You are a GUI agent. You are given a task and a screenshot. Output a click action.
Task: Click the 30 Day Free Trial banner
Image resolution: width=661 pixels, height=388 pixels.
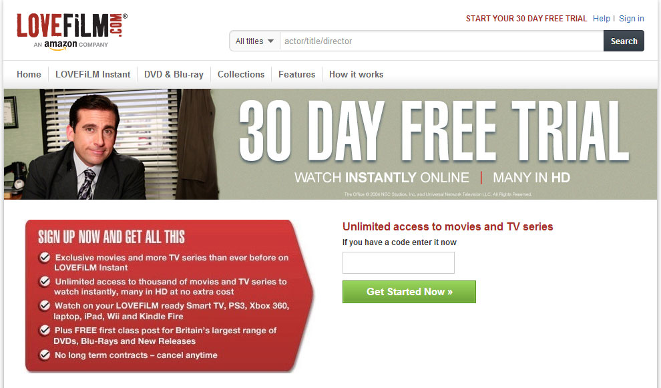point(330,144)
